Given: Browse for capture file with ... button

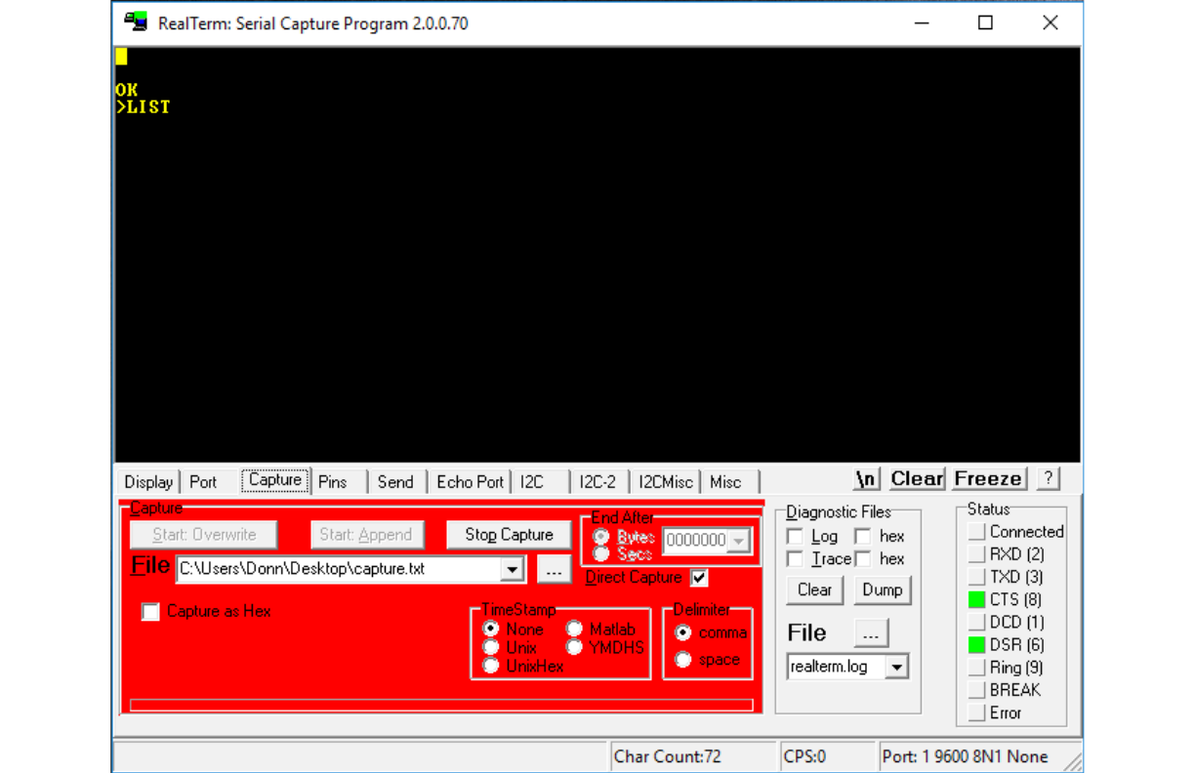Looking at the screenshot, I should click(554, 569).
